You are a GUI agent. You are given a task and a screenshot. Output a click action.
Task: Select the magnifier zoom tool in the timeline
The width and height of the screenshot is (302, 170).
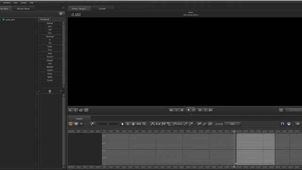point(144,124)
